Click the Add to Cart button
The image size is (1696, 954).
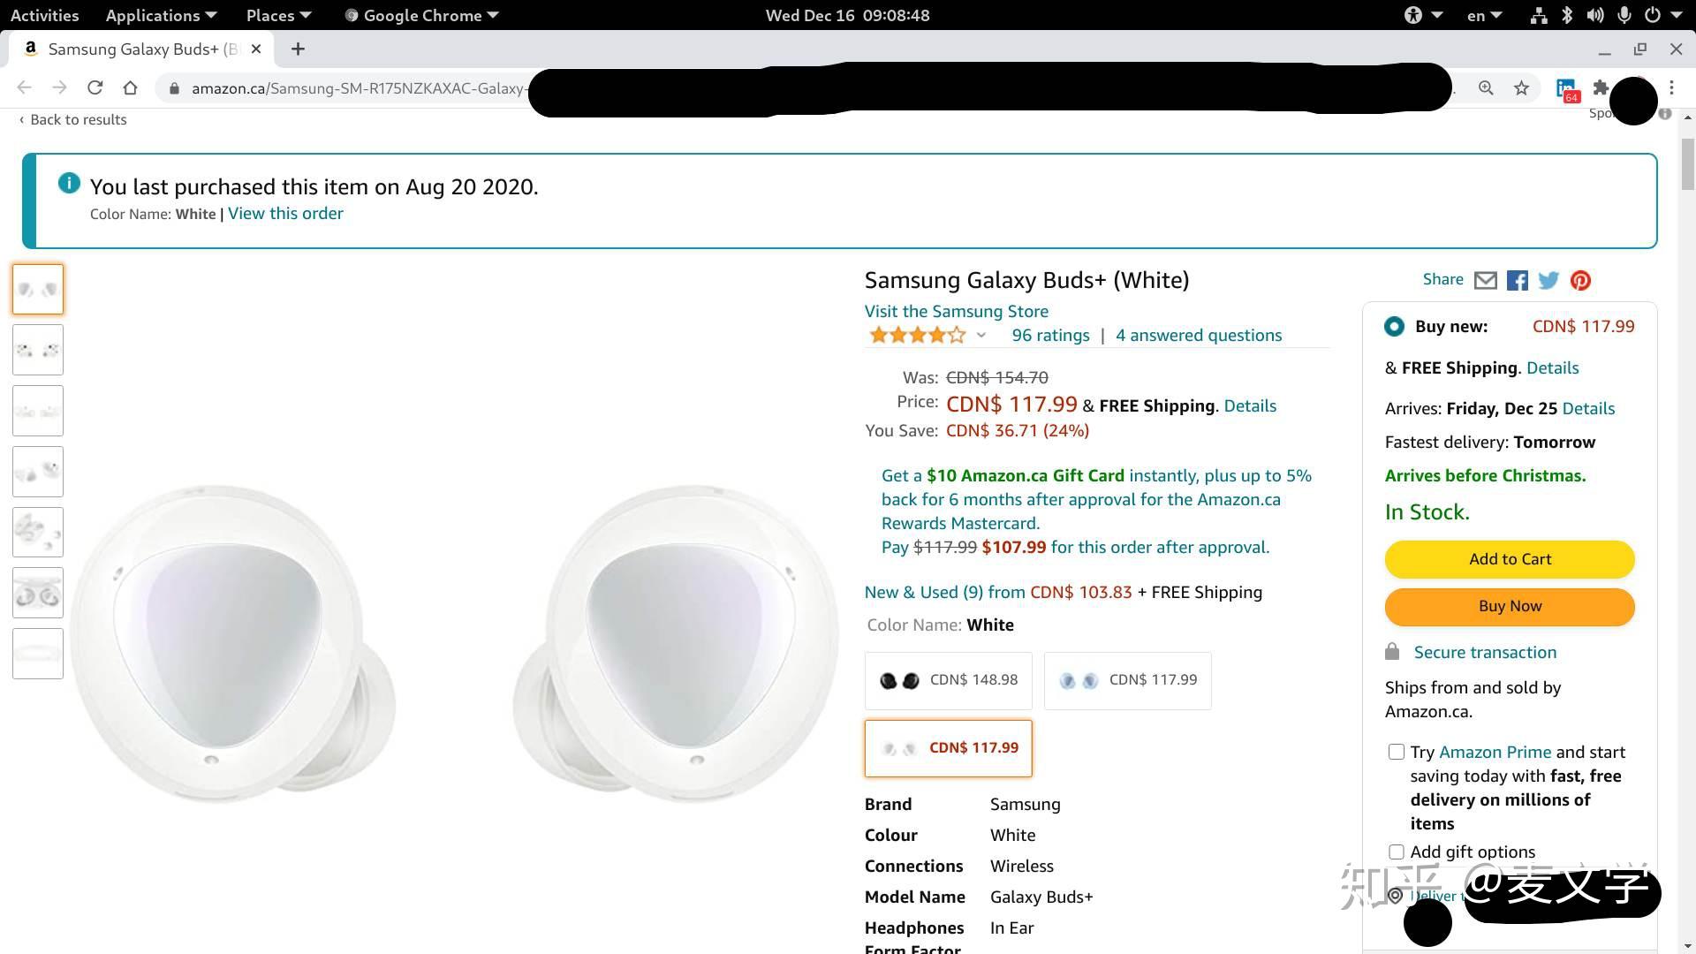pos(1510,559)
